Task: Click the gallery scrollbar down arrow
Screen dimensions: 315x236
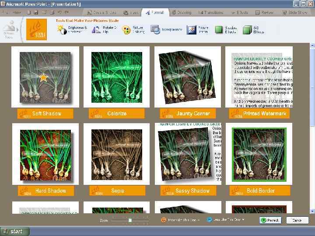Action: click(x=312, y=211)
